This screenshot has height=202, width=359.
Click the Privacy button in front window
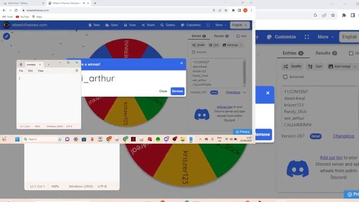[242, 132]
